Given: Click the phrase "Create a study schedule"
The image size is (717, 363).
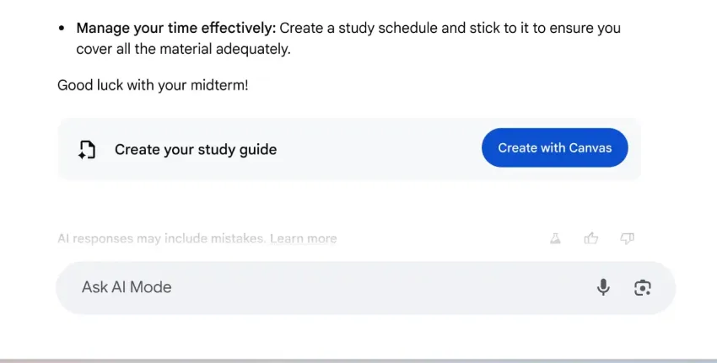Looking at the screenshot, I should tap(359, 28).
